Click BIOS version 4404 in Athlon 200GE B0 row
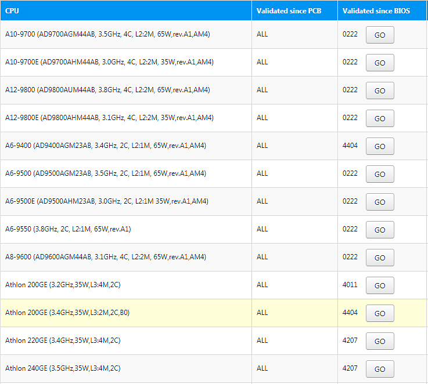Image resolution: width=428 pixels, height=384 pixels. coord(350,312)
